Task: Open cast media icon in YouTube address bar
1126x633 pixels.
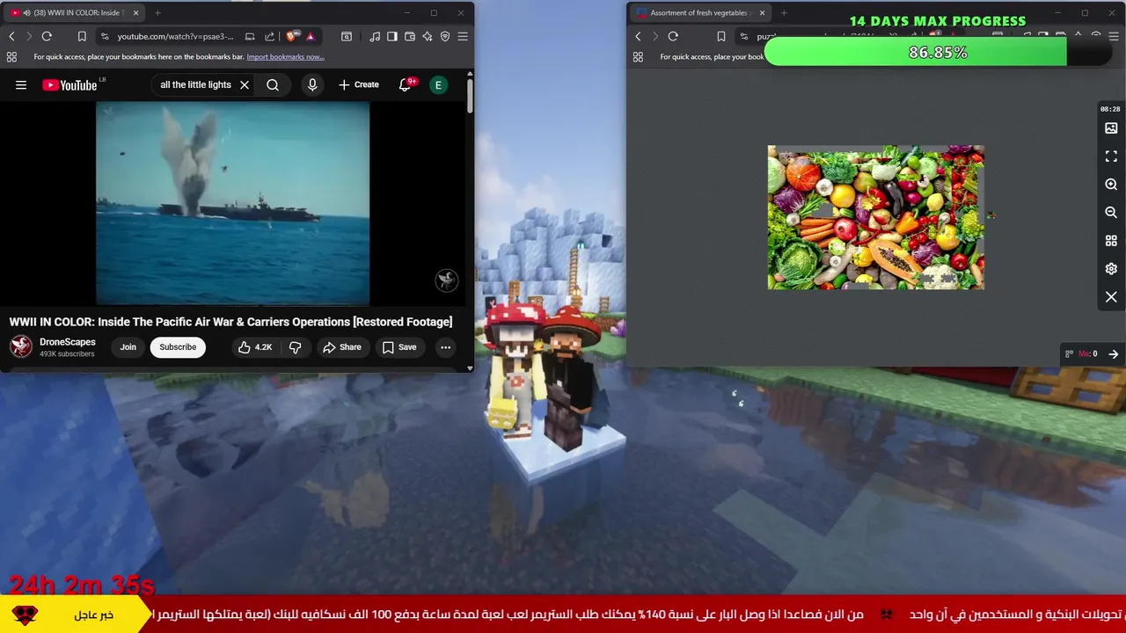Action: point(250,36)
